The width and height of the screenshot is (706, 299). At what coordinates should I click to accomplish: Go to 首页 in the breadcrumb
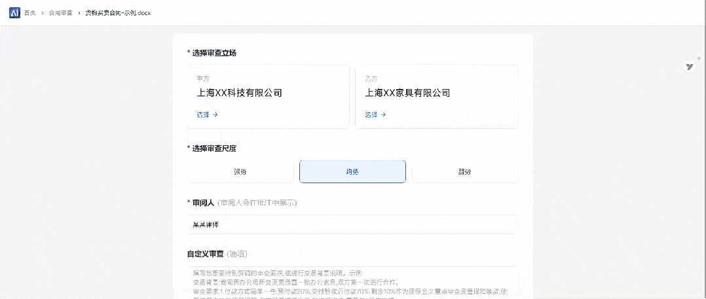click(29, 13)
